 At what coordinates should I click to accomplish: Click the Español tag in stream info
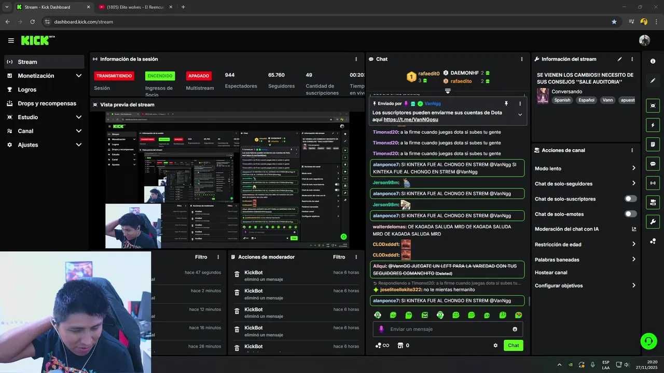pos(586,100)
